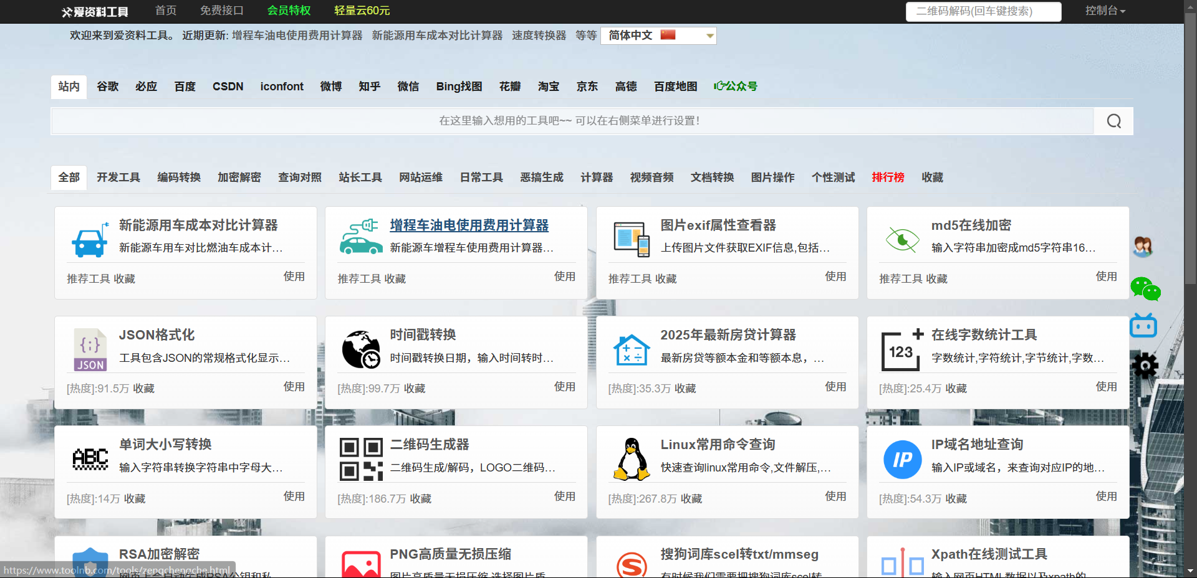Click the search magnifier button
Viewport: 1197px width, 578px height.
(x=1113, y=121)
